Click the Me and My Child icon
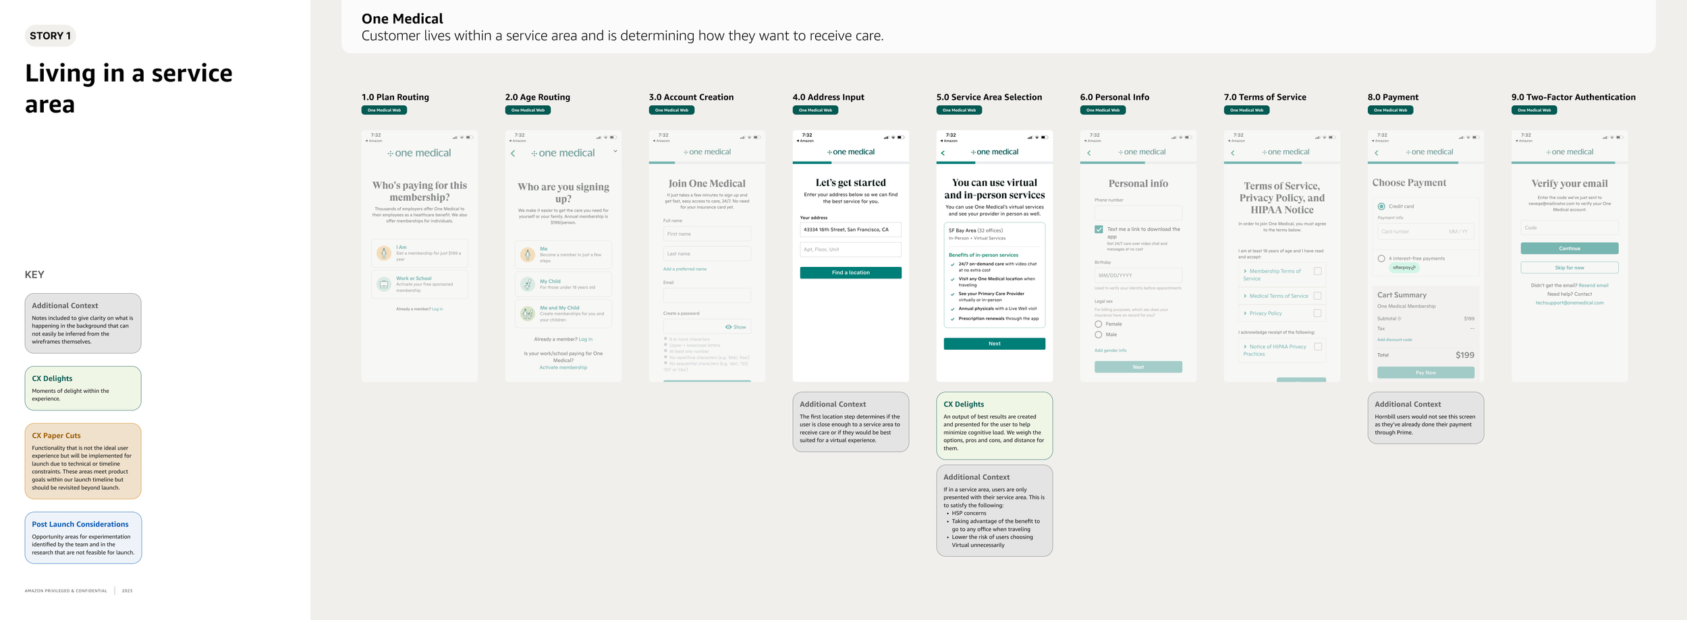 tap(528, 313)
